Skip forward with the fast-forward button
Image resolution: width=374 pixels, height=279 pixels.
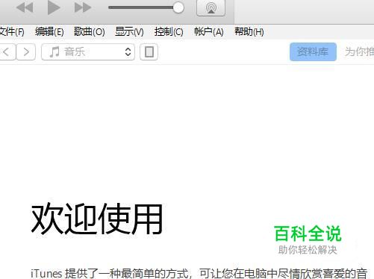point(83,7)
